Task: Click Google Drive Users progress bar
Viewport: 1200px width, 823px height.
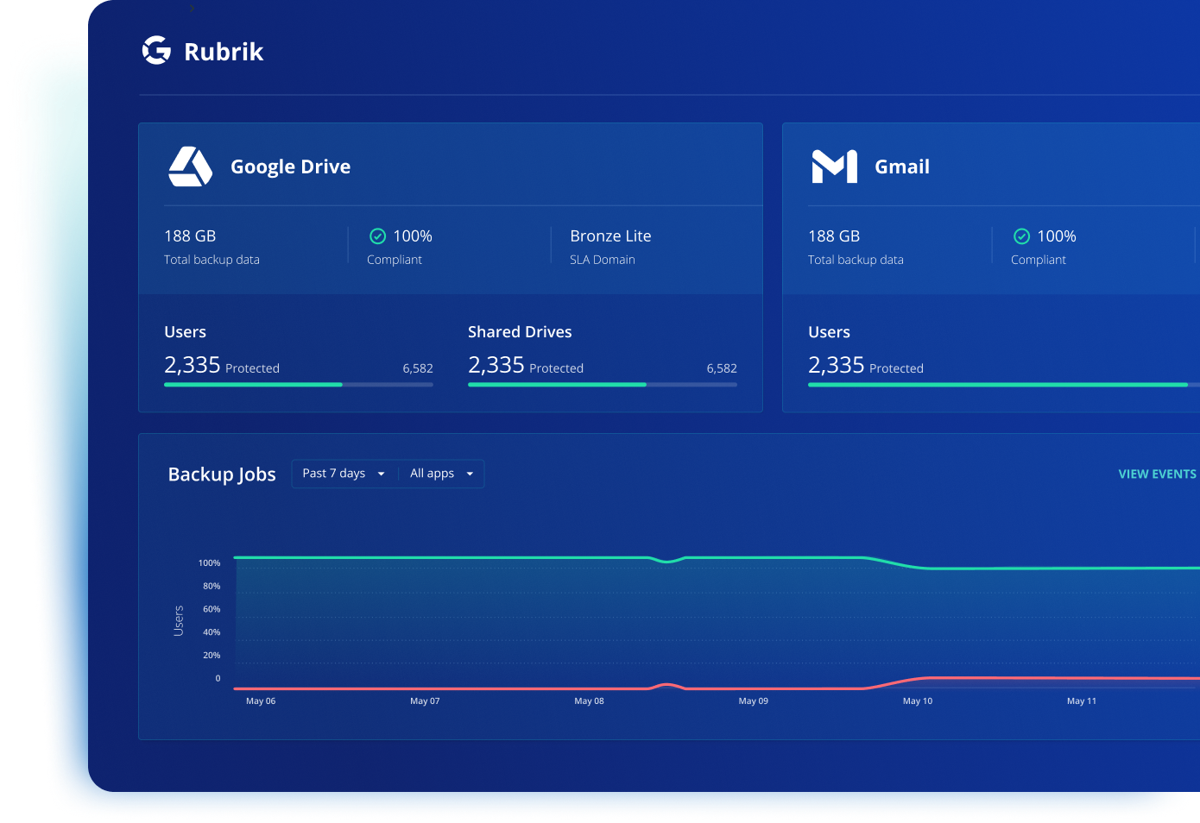Action: 298,385
